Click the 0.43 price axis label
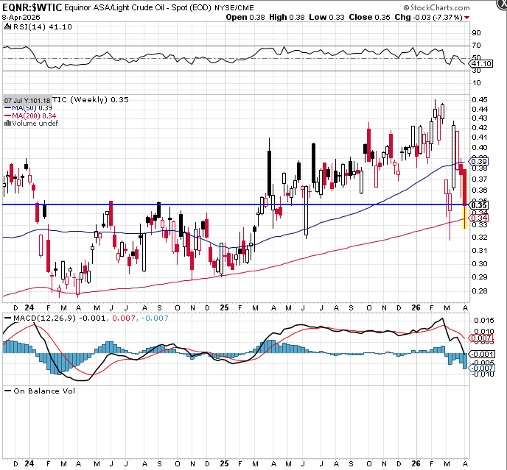 coord(479,118)
